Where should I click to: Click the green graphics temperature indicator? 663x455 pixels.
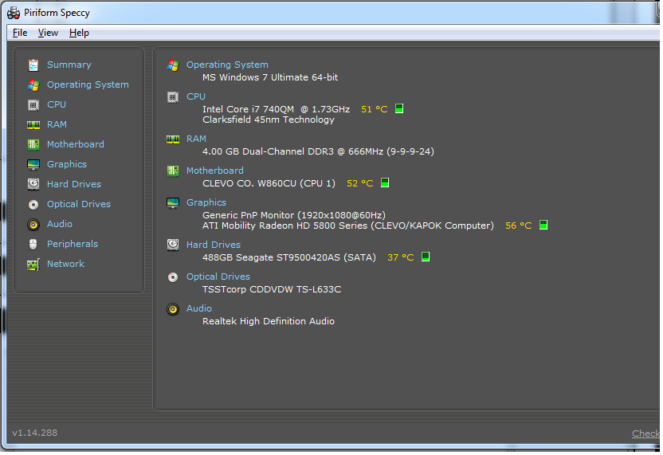point(543,225)
